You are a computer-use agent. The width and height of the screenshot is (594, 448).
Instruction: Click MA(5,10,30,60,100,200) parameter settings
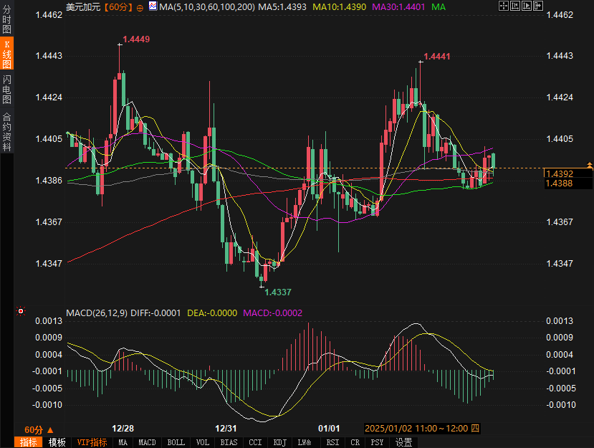coord(206,6)
